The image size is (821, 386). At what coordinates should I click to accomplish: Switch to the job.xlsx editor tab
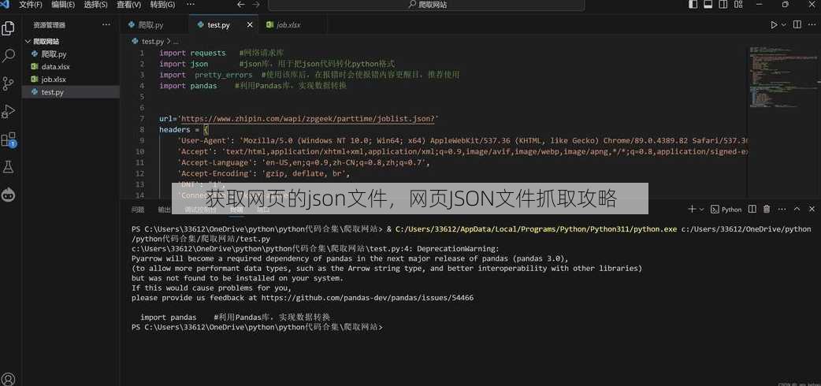tap(292, 24)
